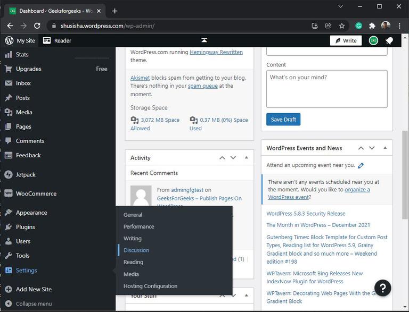Click the Posts pushpin icon

(9, 98)
